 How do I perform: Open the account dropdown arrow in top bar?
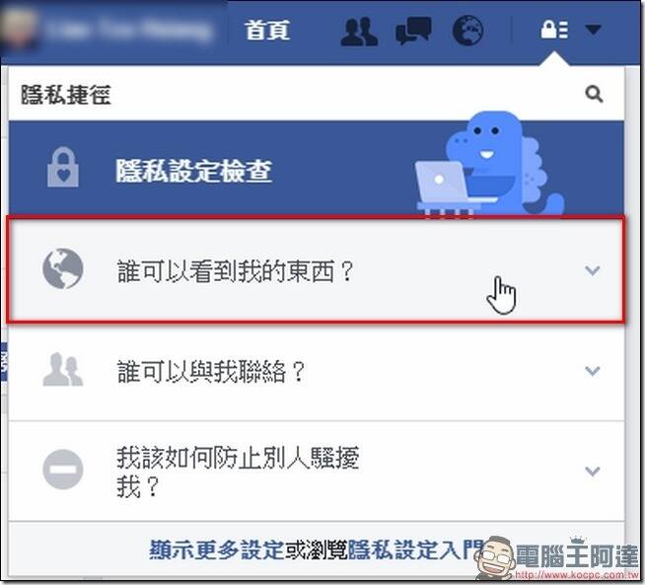point(593,30)
